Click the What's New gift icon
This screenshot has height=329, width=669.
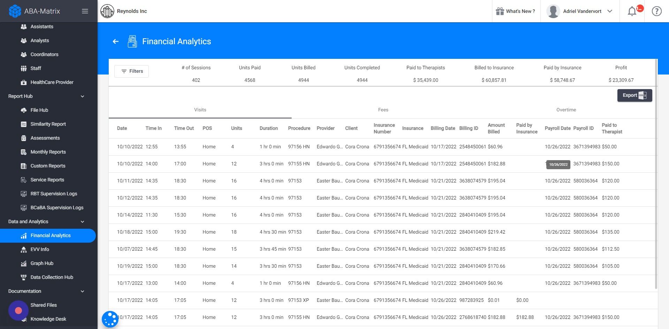point(500,11)
